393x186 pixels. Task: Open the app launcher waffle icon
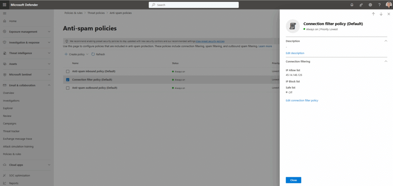click(5, 5)
